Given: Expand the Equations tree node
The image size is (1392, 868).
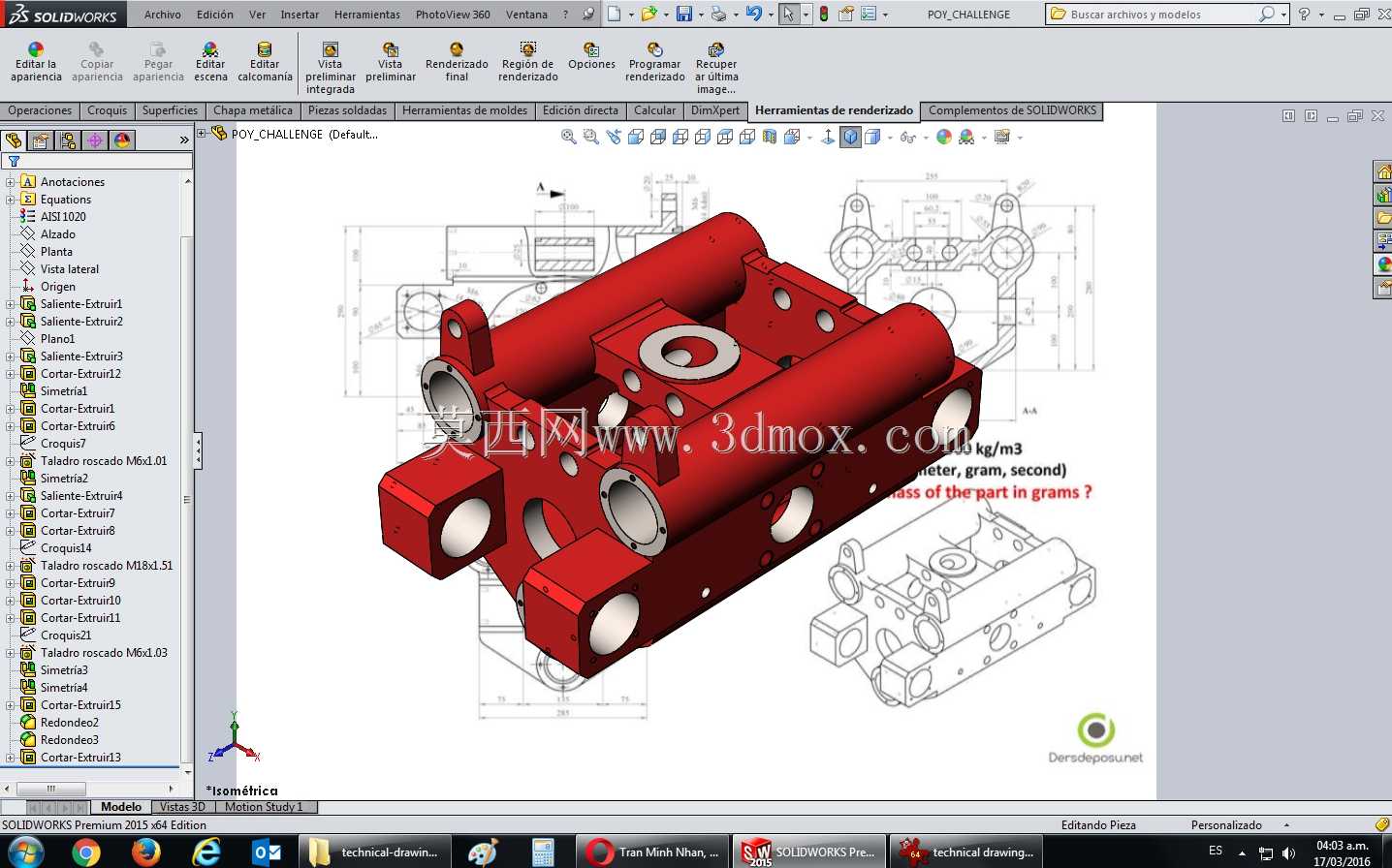Looking at the screenshot, I should 10,200.
